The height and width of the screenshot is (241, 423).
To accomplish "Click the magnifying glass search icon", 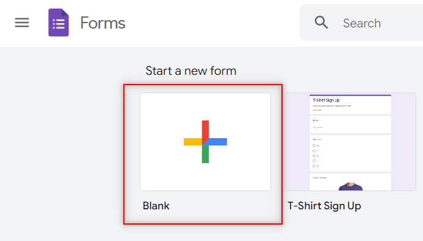I will [x=321, y=23].
